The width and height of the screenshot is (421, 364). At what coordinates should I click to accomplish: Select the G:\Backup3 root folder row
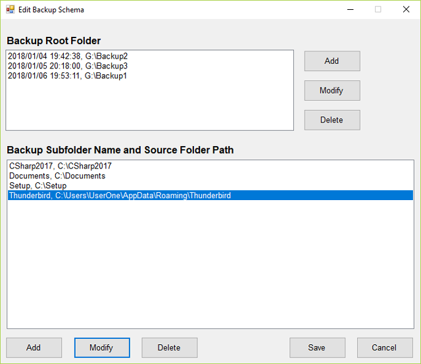tap(149, 66)
